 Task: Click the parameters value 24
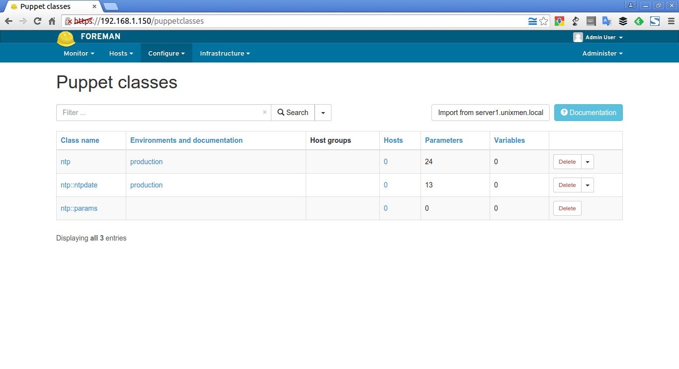429,162
